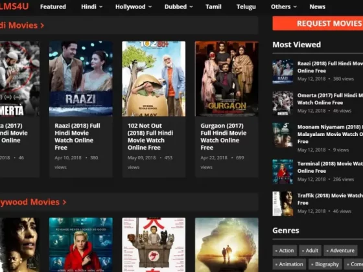
Task: Expand the Dubbed dropdown arrow
Action: [191, 7]
